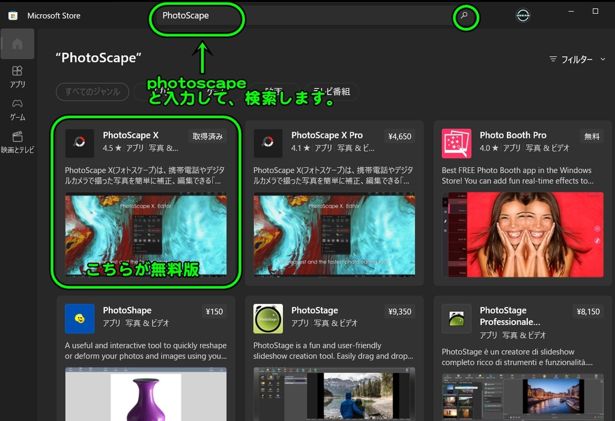Click the search magnifier icon
615x421 pixels.
click(464, 16)
